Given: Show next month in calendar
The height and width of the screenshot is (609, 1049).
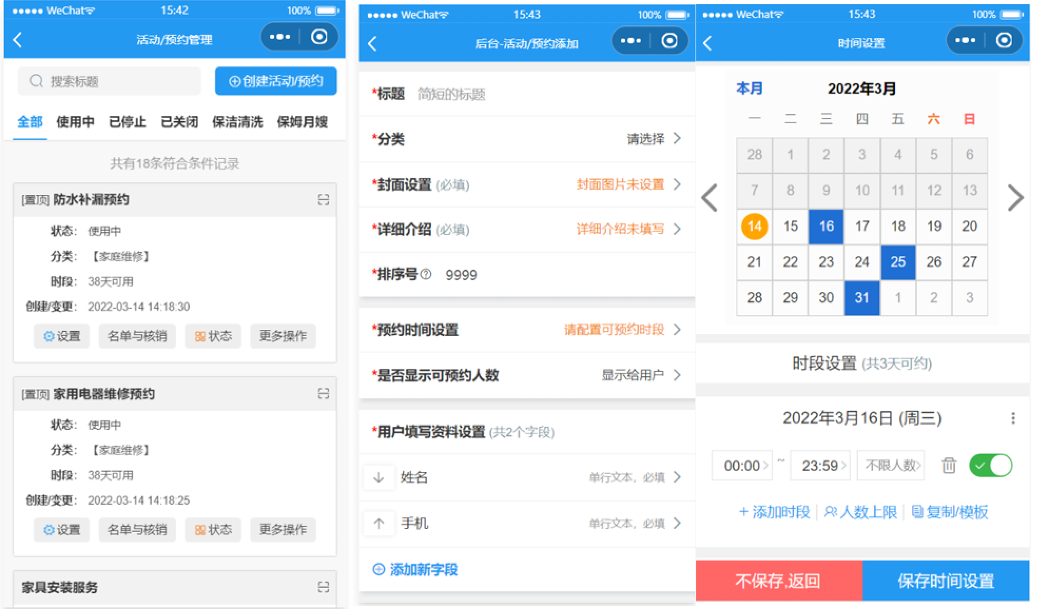Looking at the screenshot, I should pyautogui.click(x=1015, y=198).
